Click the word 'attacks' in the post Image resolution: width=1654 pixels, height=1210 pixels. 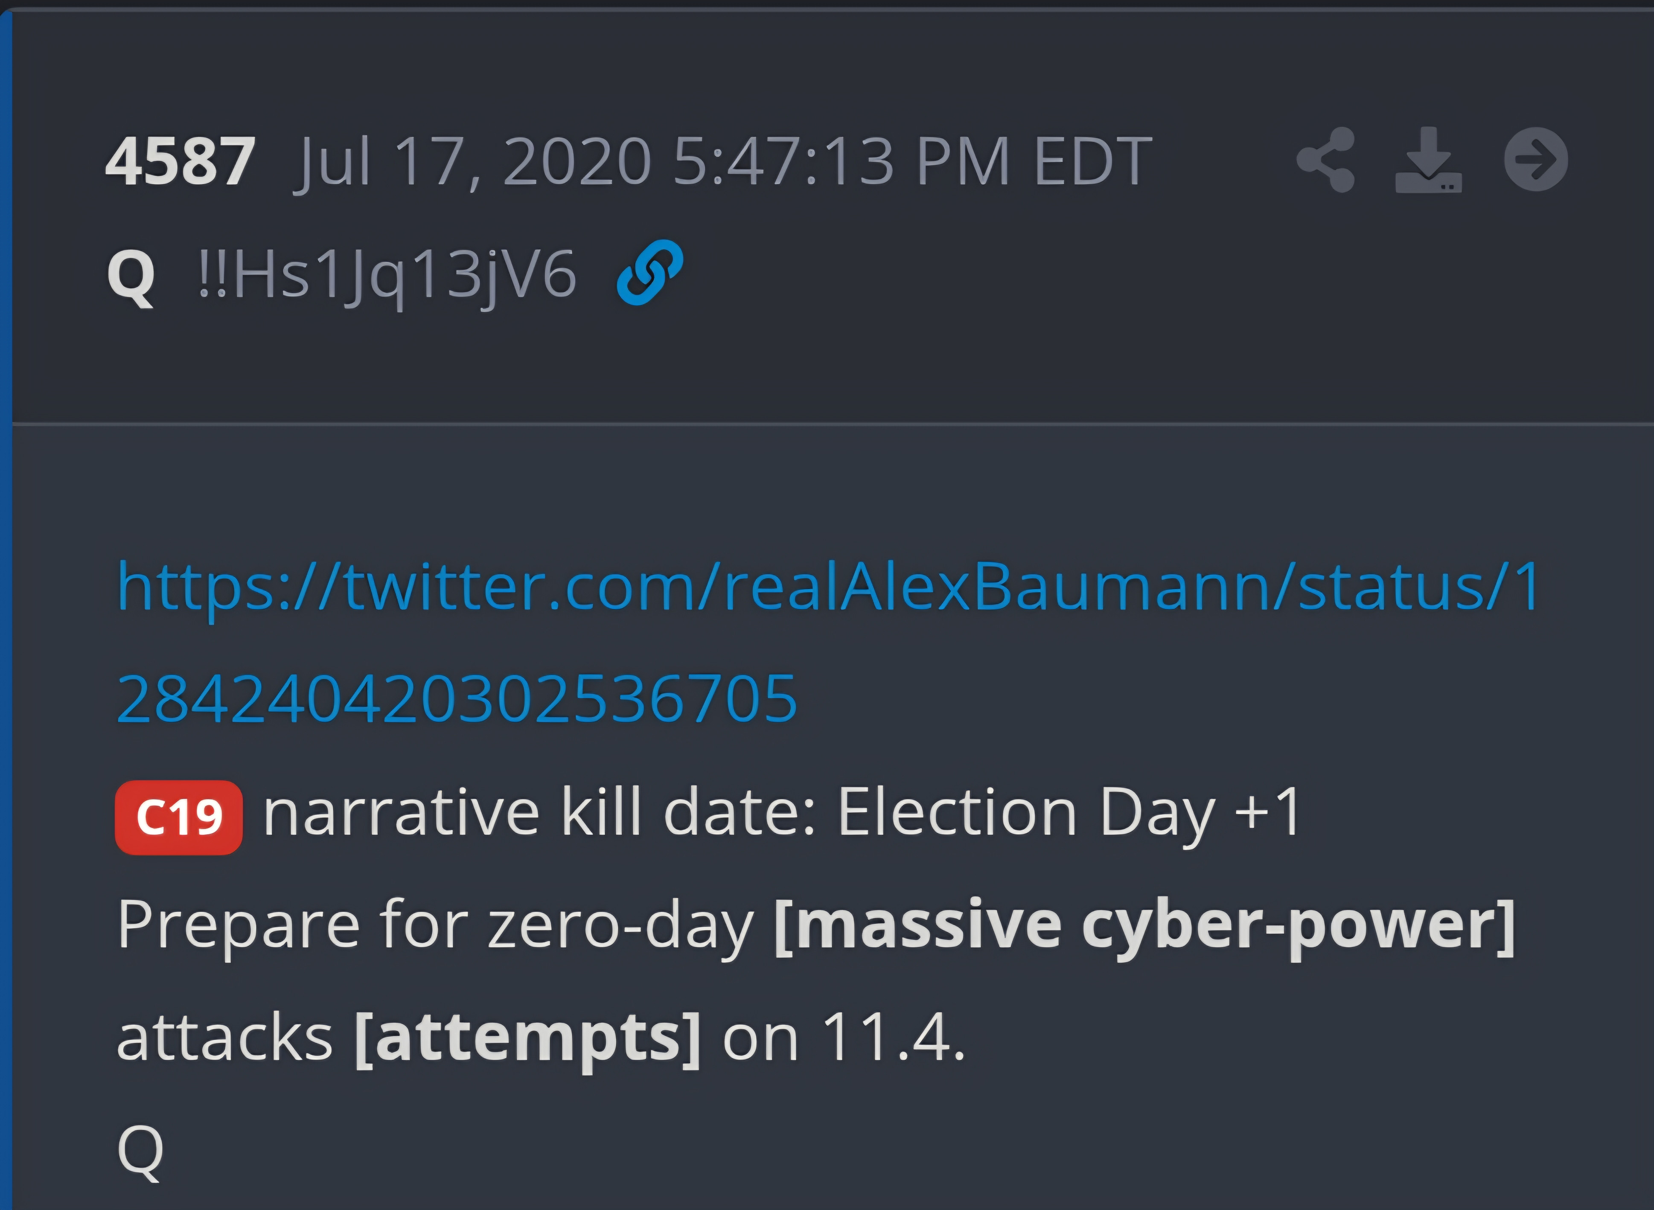pos(225,1037)
